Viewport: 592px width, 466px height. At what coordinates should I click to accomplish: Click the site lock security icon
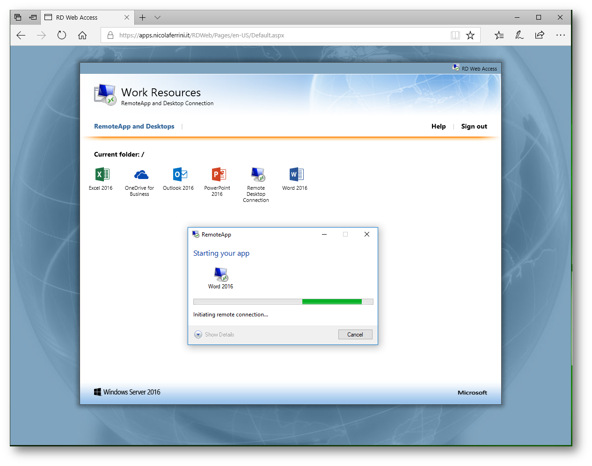[110, 35]
